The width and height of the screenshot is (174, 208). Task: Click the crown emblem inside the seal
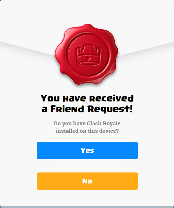click(88, 55)
